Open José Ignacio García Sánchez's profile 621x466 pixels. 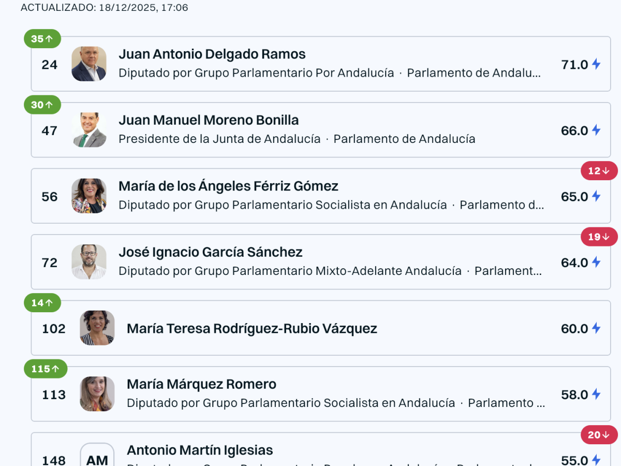(x=210, y=252)
